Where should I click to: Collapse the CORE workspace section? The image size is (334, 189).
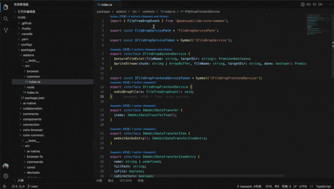pyautogui.click(x=22, y=17)
